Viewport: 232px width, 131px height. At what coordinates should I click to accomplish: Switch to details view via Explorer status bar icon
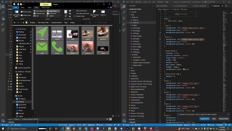107,119
